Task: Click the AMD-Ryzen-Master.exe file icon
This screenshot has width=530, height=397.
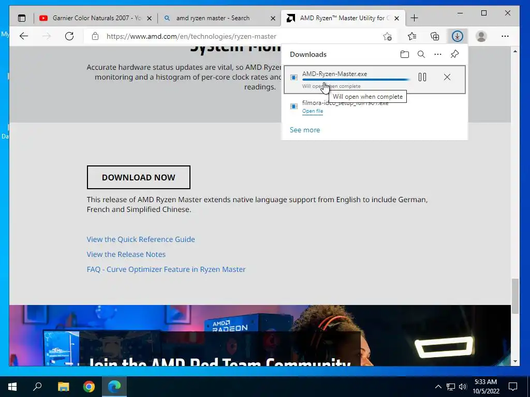Action: click(x=294, y=78)
